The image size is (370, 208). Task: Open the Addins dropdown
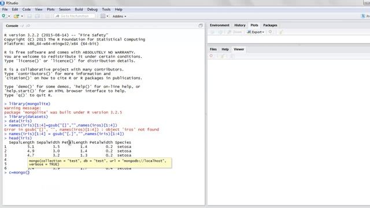pos(119,16)
